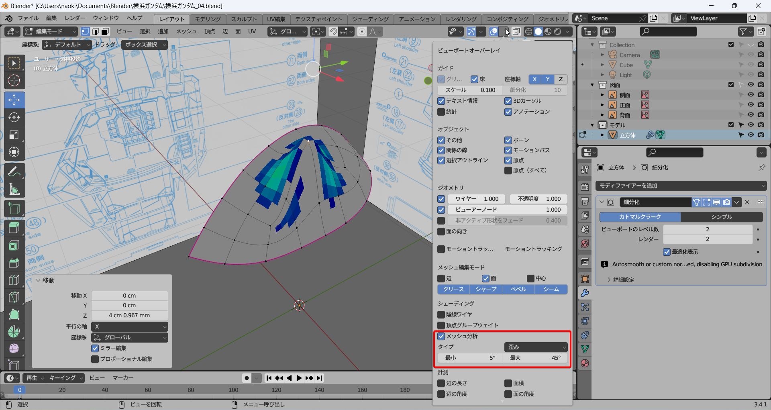
Task: Open the Modifier properties wrench tab
Action: click(585, 293)
